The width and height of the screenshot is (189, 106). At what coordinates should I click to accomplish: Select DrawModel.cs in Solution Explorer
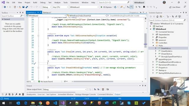coord(167,51)
